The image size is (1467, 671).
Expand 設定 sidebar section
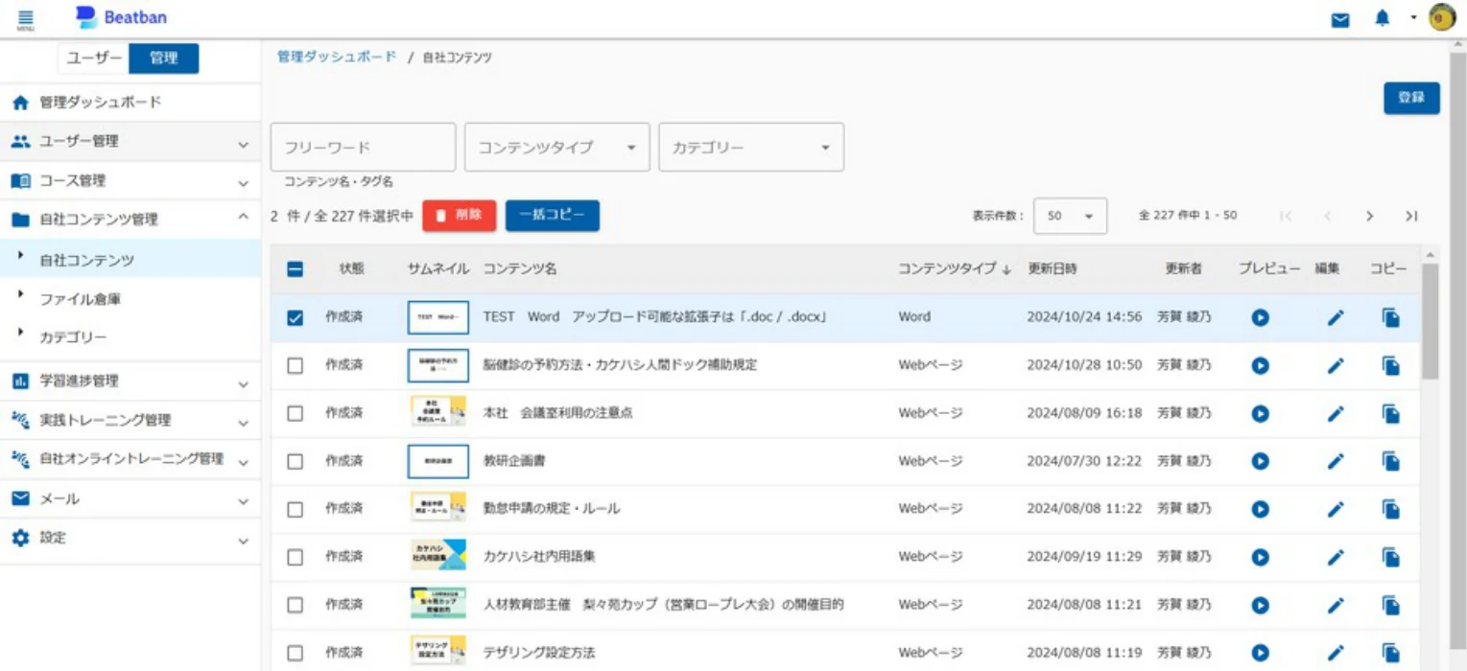130,538
